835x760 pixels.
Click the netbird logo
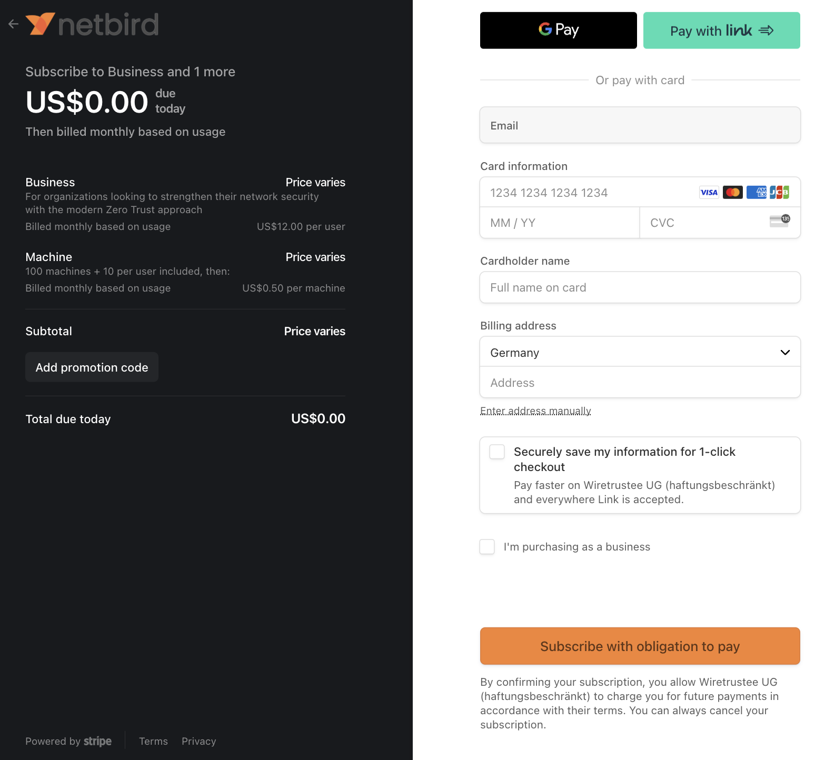(93, 24)
